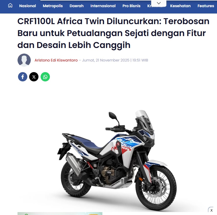Go to the Features section
This screenshot has height=215, width=217.
coord(206,6)
